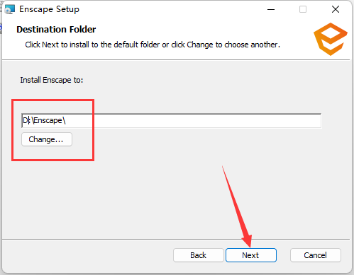Click the instruction text about default folder

pos(153,45)
